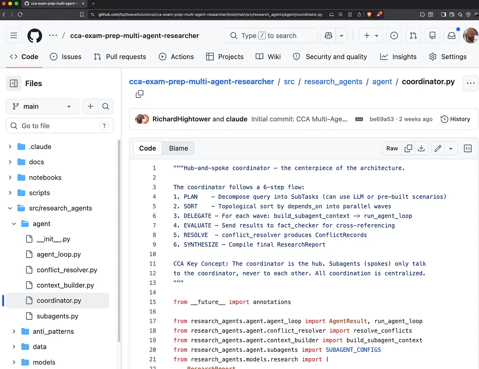
Task: Open the Wiki tab
Action: pos(268,57)
